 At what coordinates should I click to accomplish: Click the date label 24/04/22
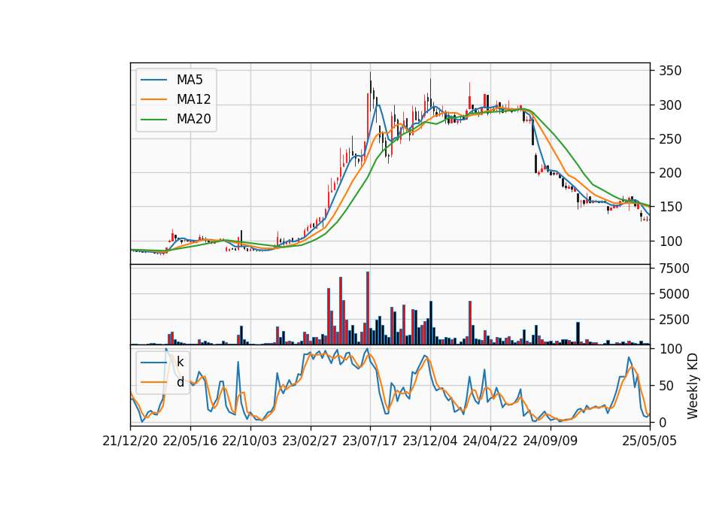coord(490,441)
